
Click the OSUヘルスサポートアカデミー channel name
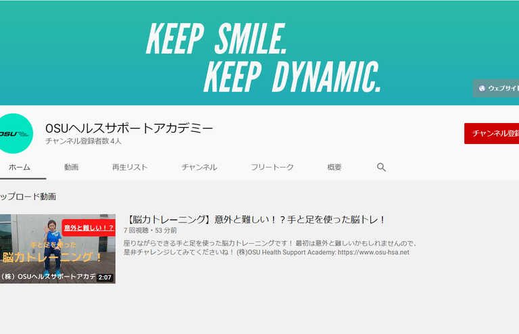[129, 128]
